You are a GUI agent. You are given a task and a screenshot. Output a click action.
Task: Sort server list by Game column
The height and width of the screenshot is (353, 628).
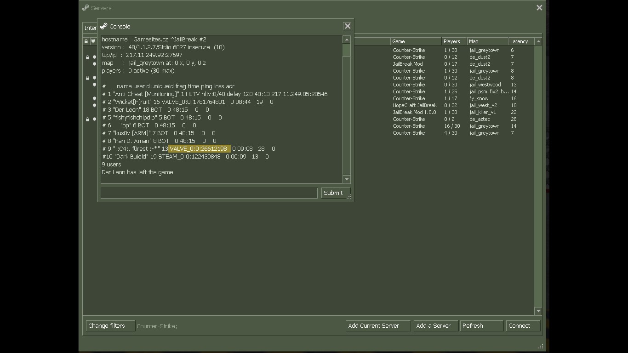pos(416,41)
